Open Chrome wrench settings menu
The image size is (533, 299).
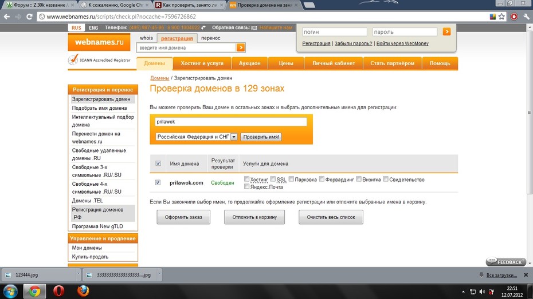(527, 17)
